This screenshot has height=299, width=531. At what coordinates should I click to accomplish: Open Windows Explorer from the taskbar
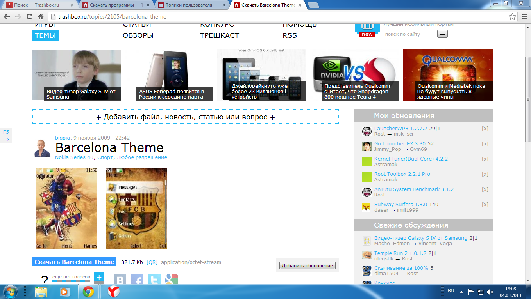tap(41, 292)
